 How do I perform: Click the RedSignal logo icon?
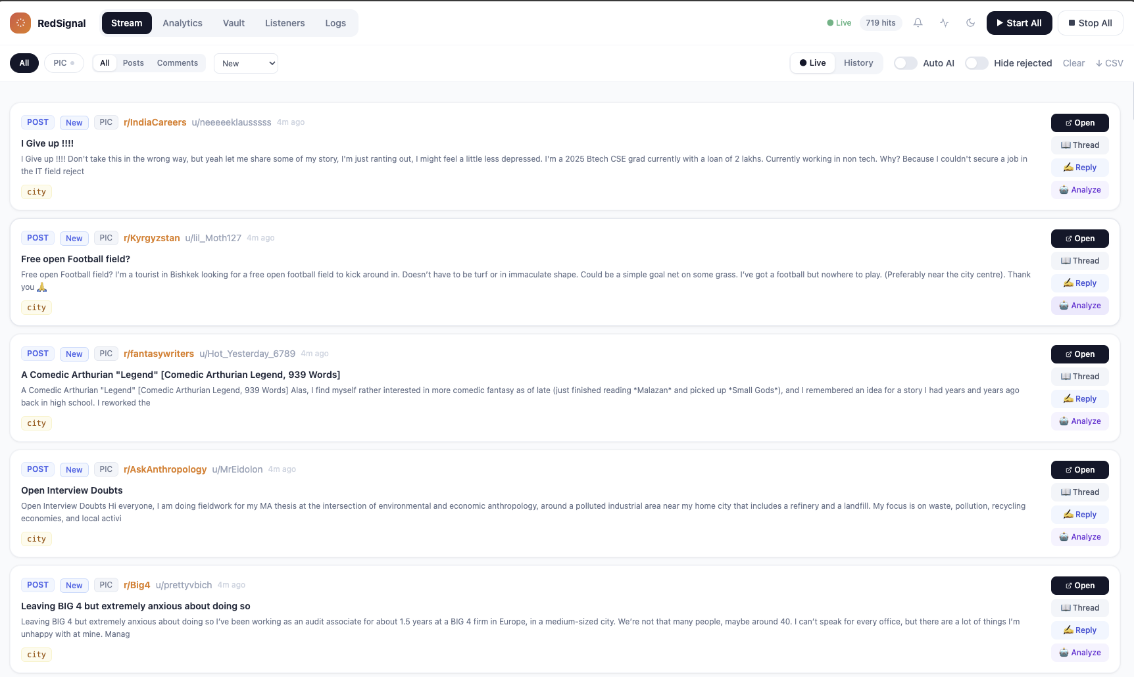point(20,23)
